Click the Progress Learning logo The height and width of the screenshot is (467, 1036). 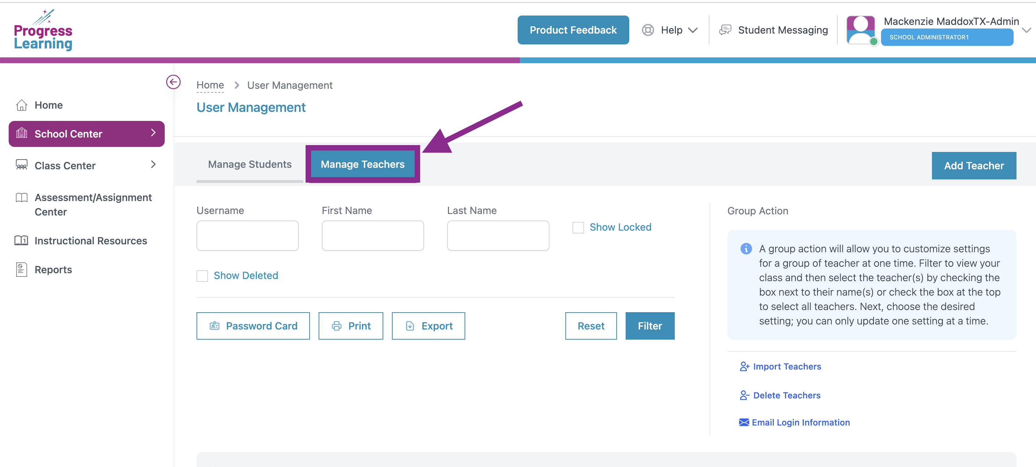click(43, 30)
